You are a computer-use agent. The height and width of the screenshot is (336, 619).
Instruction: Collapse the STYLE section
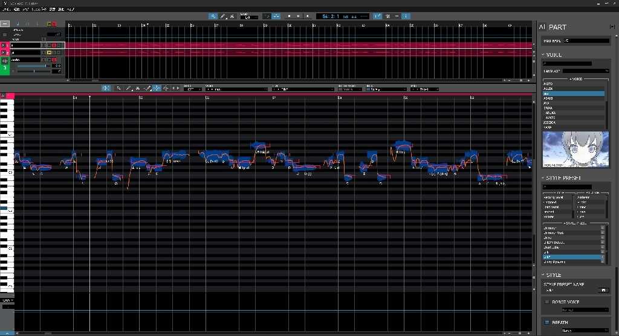(543, 274)
